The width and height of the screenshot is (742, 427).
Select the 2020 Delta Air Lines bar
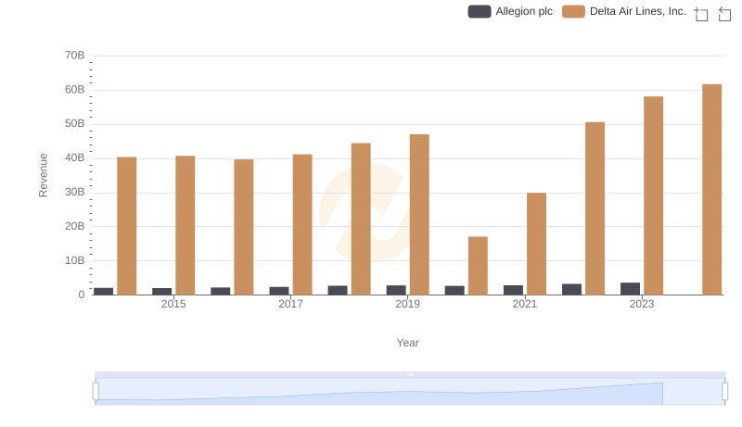478,266
